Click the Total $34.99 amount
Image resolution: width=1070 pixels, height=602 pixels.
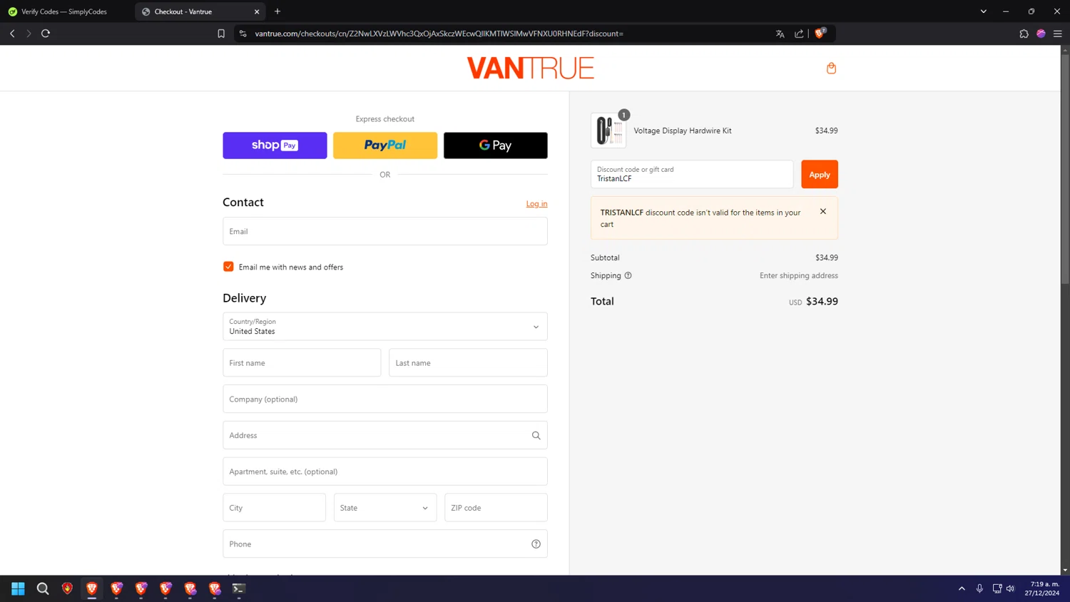click(822, 302)
